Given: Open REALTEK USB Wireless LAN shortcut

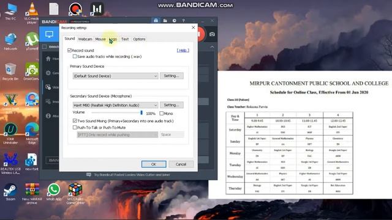Looking at the screenshot, I should coord(10,163).
